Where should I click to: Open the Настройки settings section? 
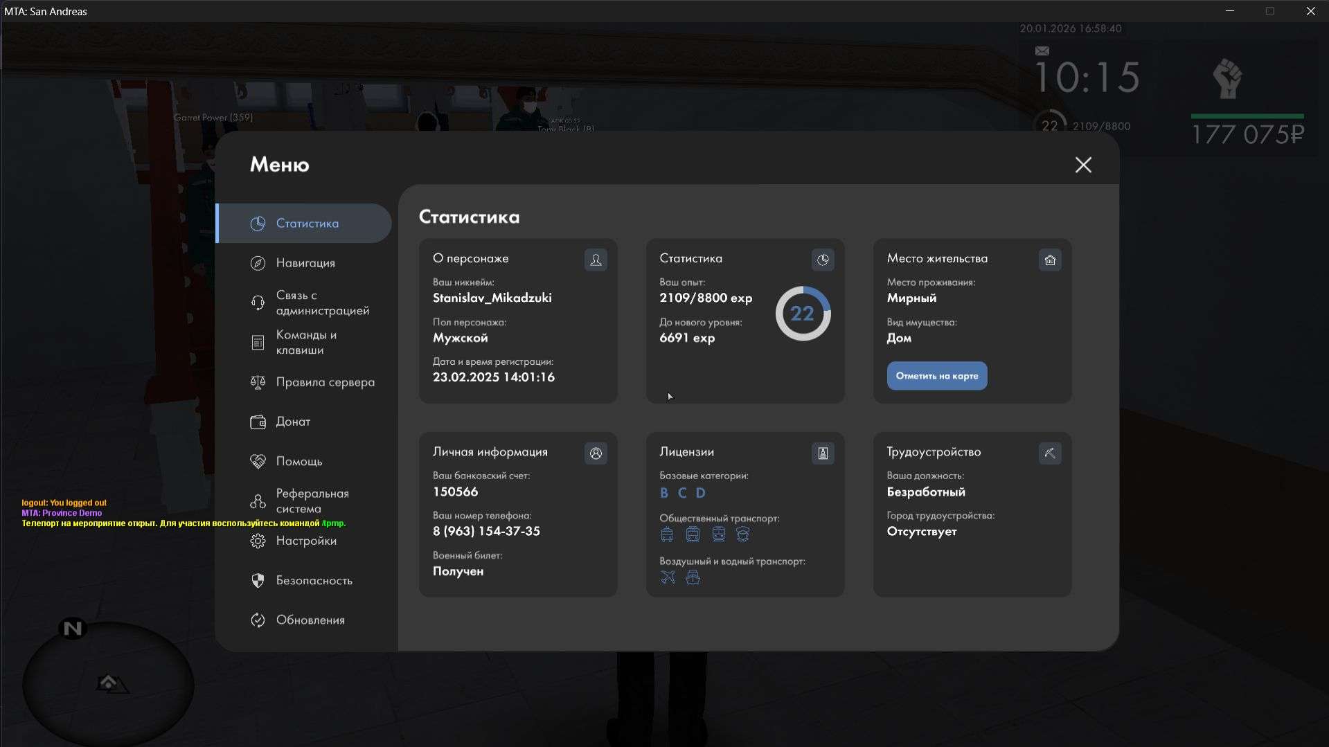point(306,541)
